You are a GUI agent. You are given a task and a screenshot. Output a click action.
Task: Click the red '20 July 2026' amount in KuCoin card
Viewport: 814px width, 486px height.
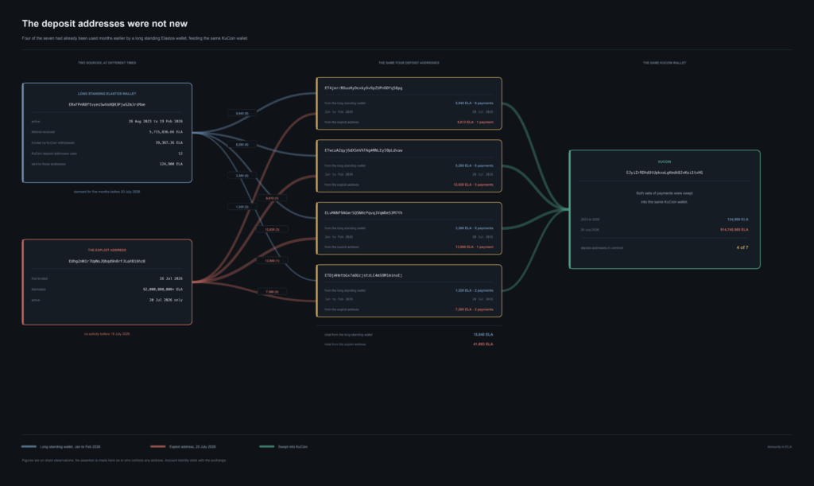(734, 230)
